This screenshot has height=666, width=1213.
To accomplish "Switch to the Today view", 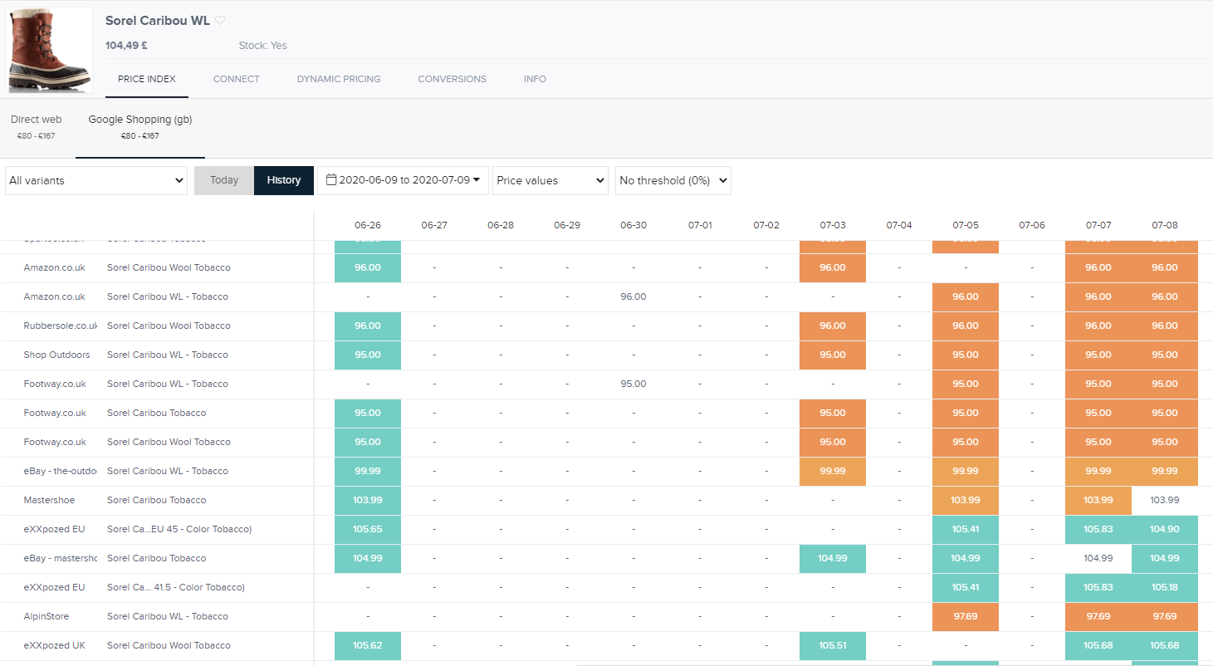I will [224, 180].
